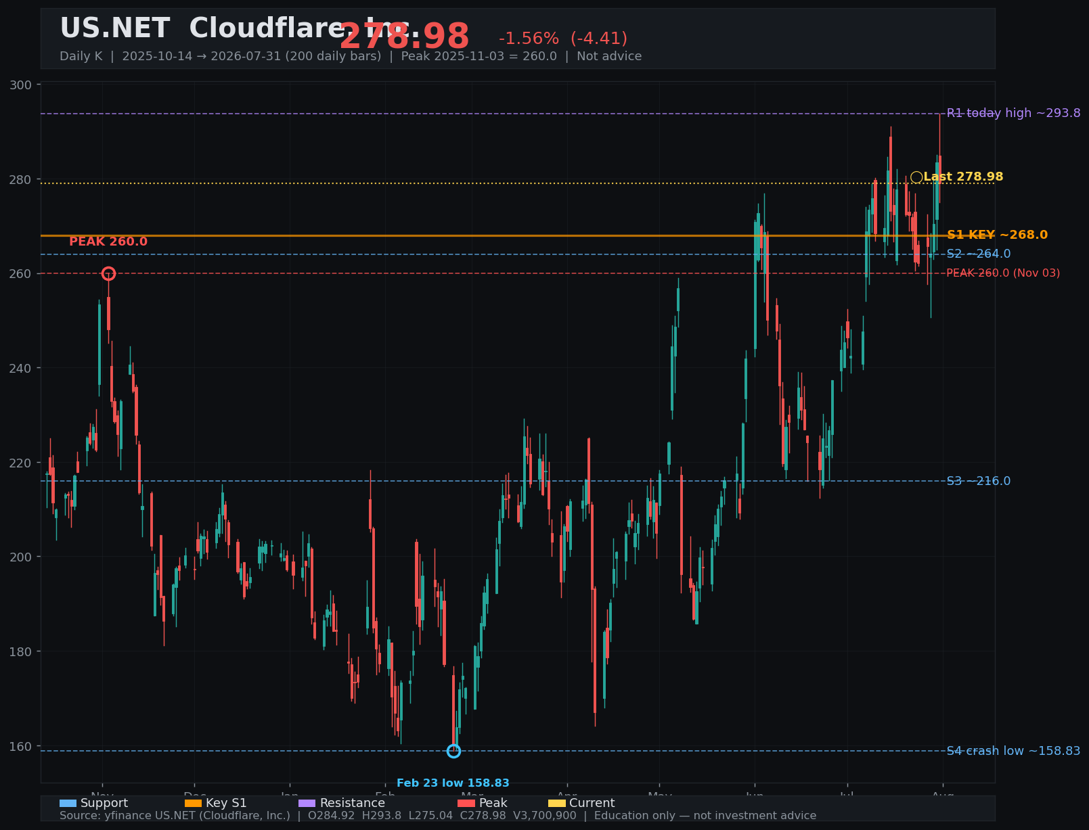Click the 300 tick on the price axis
The image size is (1089, 830).
click(22, 85)
